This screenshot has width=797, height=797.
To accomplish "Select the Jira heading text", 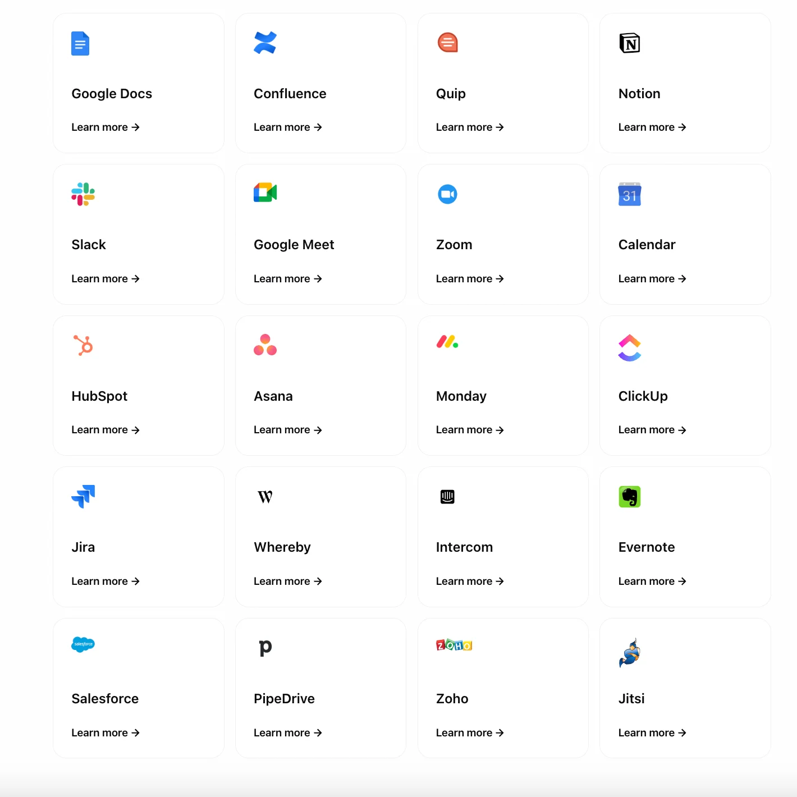I will click(x=83, y=547).
